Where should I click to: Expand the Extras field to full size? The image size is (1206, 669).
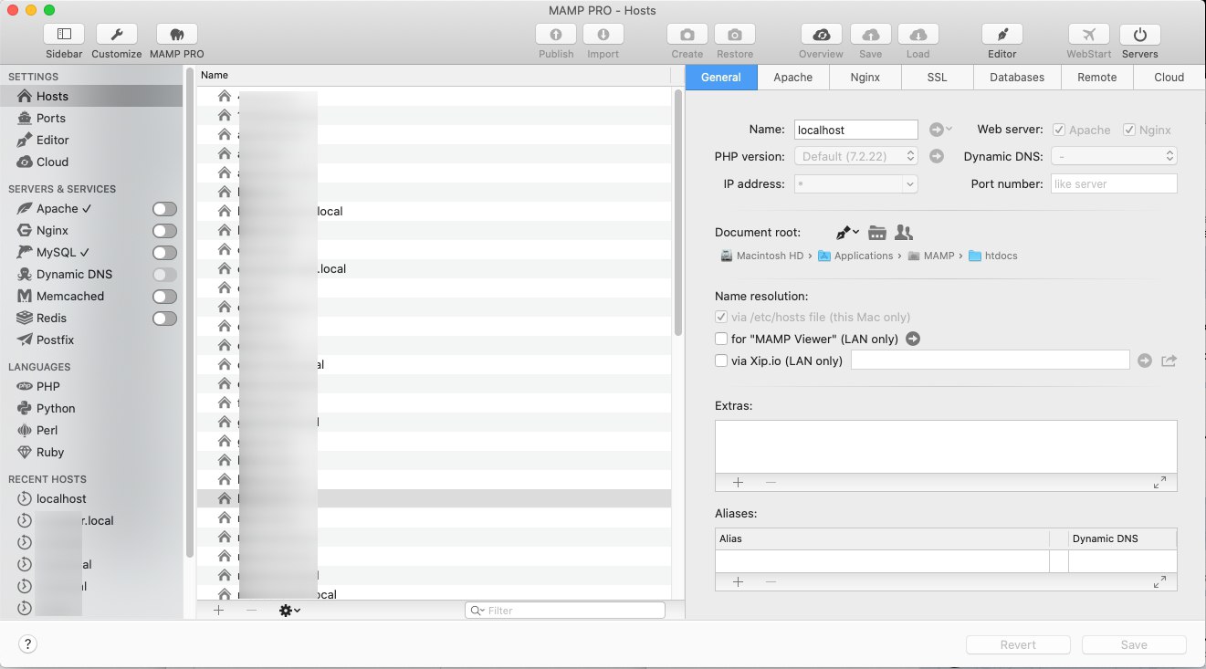1159,482
